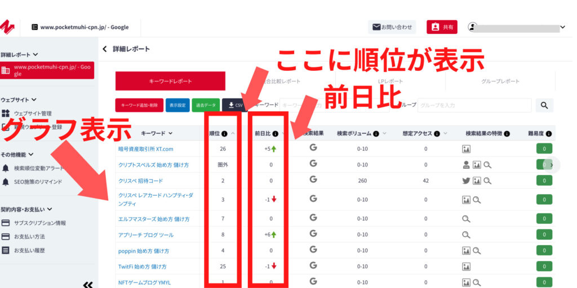The width and height of the screenshot is (577, 288).
Task: Click the bell icon beside SEO施策のリマインド
Action: click(x=6, y=182)
